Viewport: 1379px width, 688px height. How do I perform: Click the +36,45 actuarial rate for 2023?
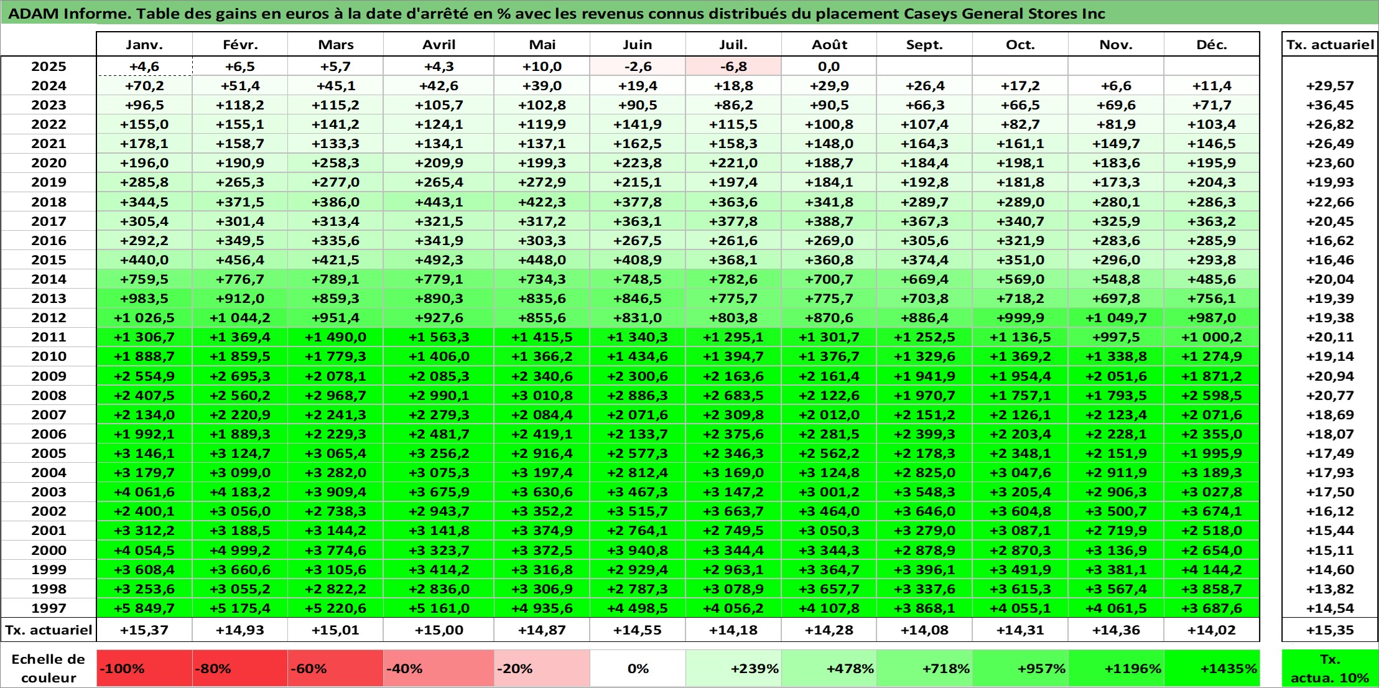pyautogui.click(x=1330, y=105)
